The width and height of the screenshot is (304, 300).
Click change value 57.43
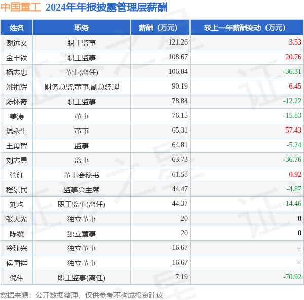click(293, 130)
